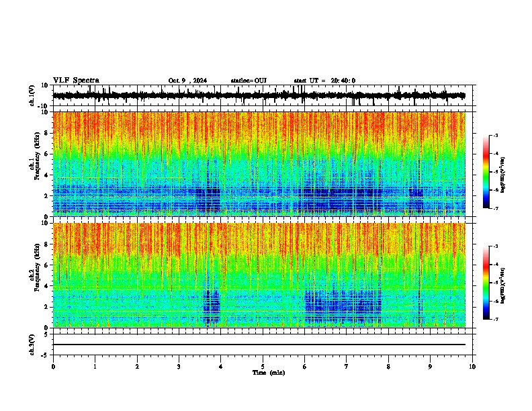532x411 pixels.
Task: Click the '0' tick on the time axis
Action: (x=53, y=367)
